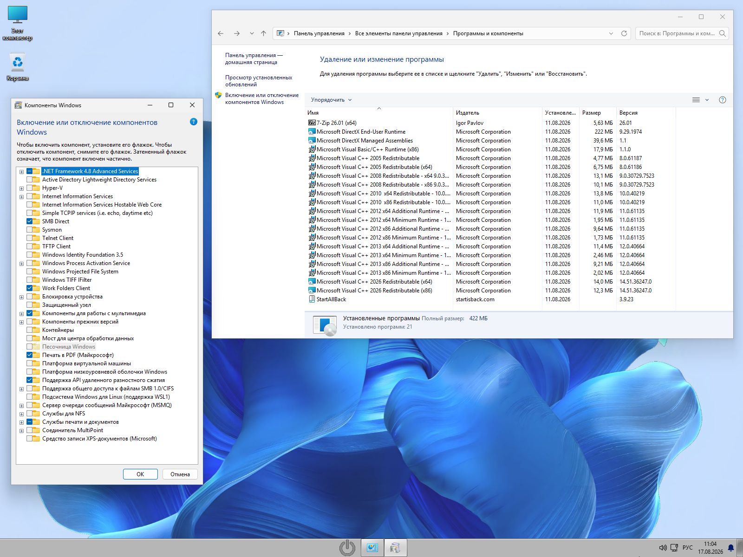Image resolution: width=743 pixels, height=557 pixels.
Task: Sort list by 'Издатель' column header
Action: 497,113
